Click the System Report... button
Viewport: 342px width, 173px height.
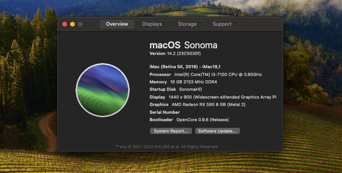(171, 131)
